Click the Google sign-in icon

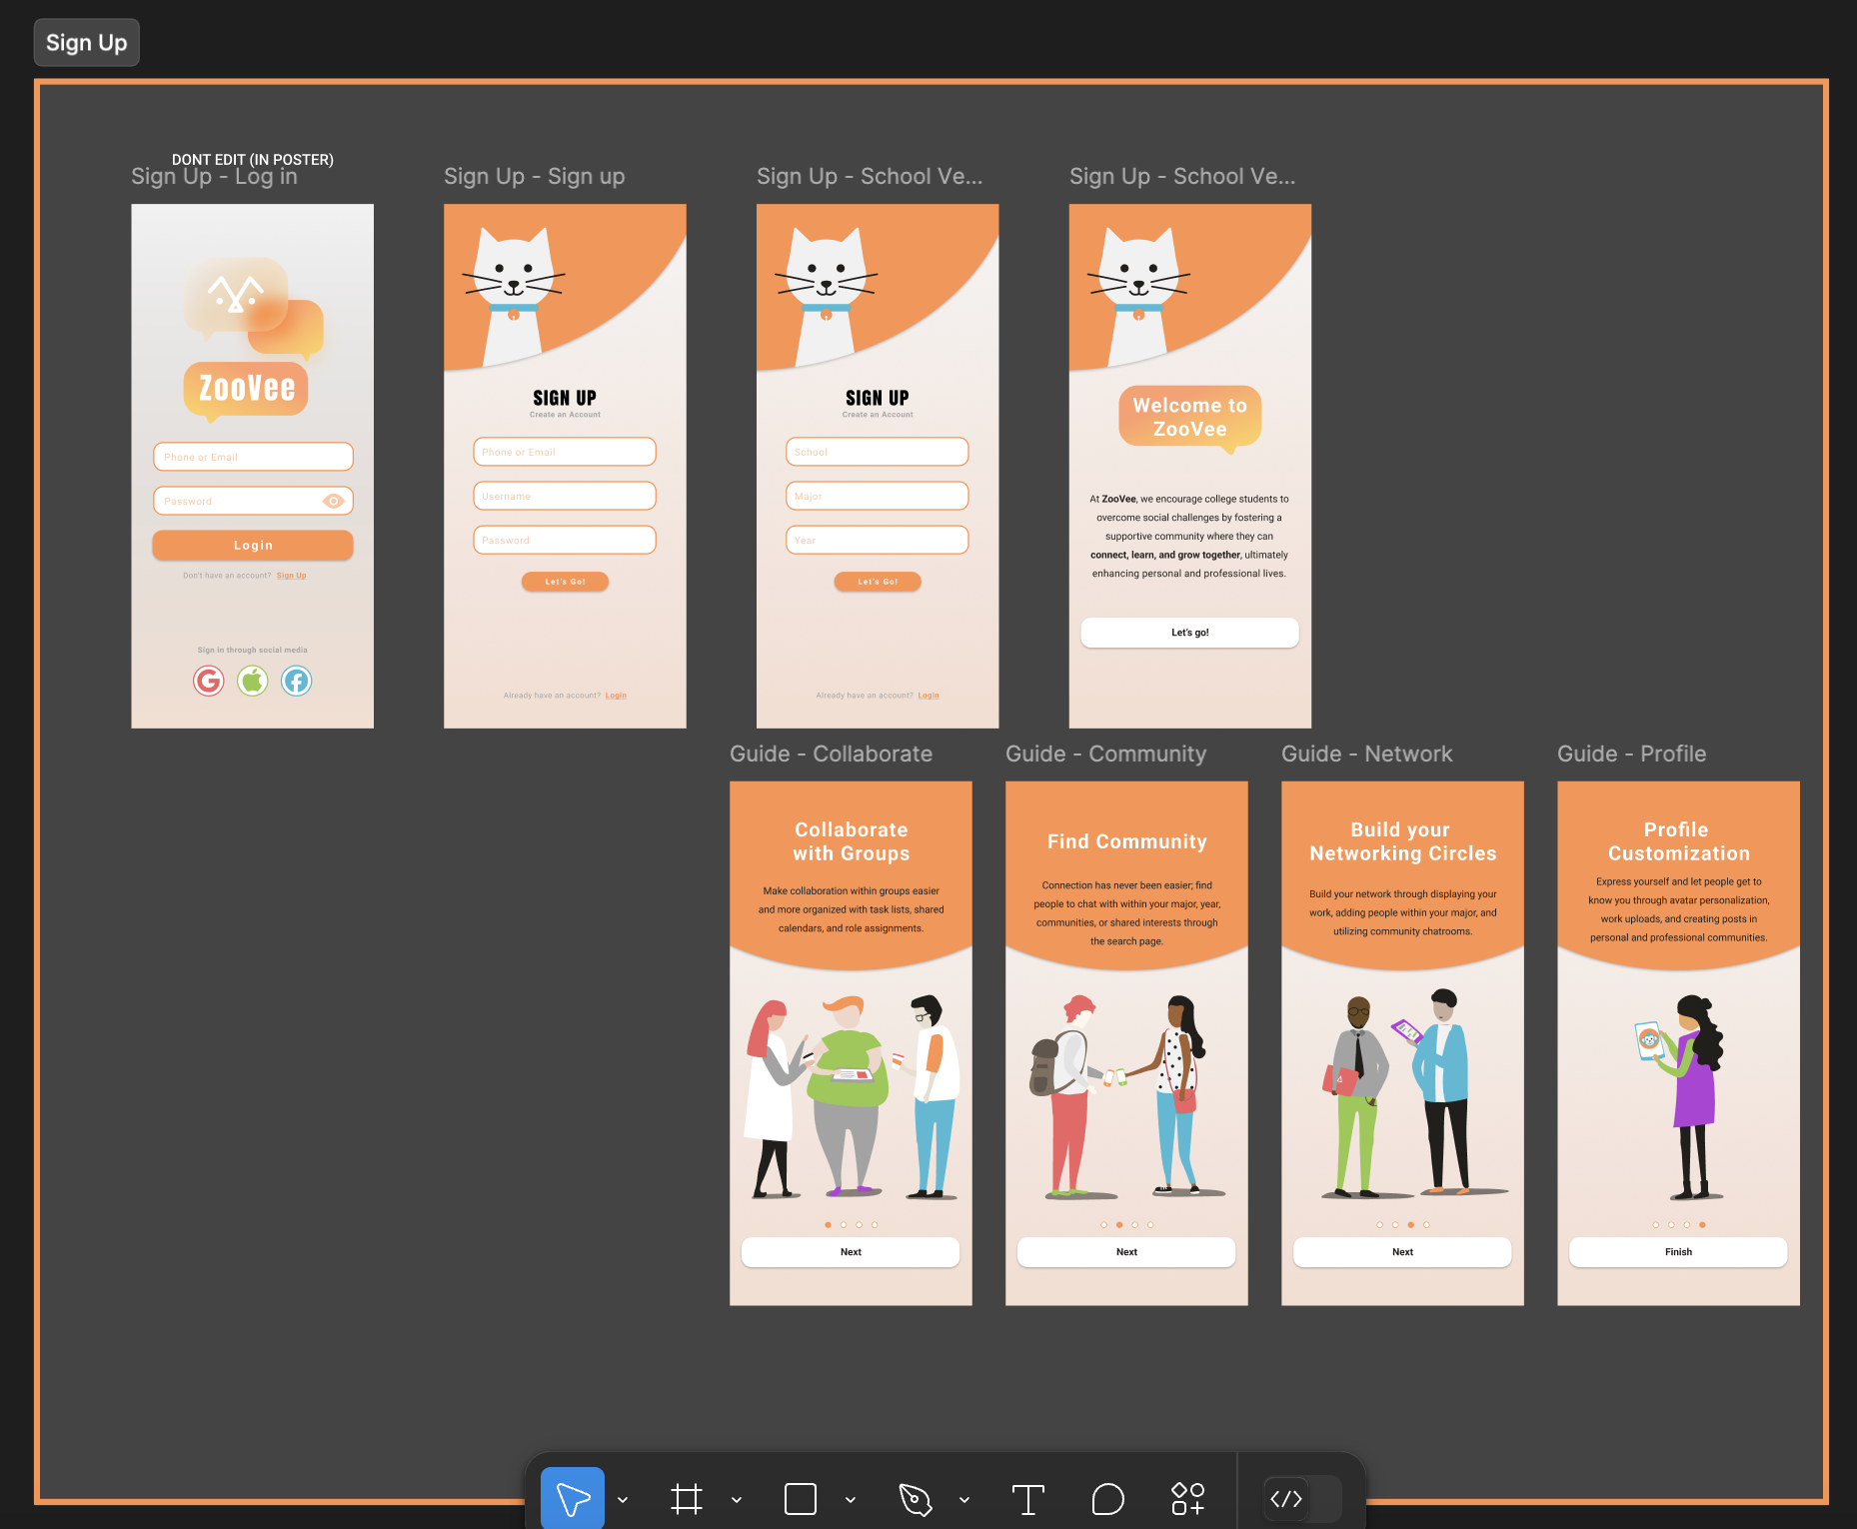(x=208, y=681)
